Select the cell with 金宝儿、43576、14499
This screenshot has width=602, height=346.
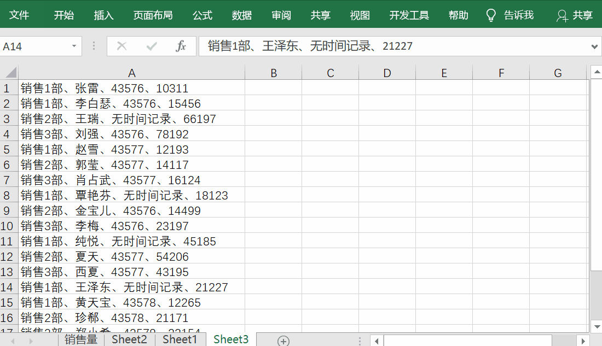(x=132, y=210)
